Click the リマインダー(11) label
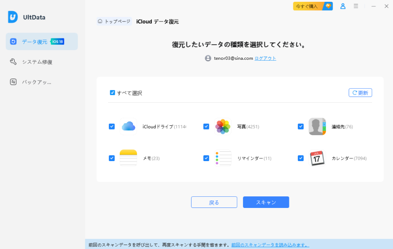This screenshot has height=249, width=393. coord(254,158)
